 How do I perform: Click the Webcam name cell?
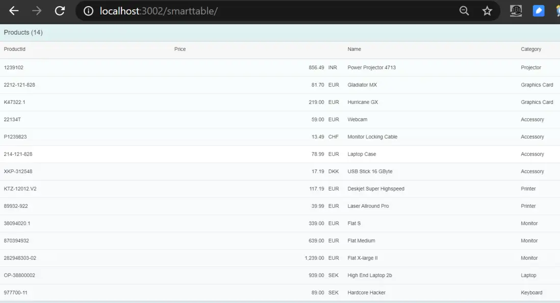[x=357, y=119]
